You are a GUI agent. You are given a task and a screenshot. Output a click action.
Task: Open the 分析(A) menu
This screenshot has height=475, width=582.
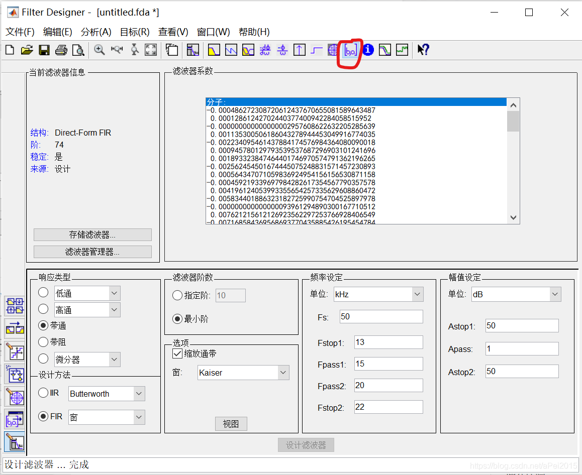(x=96, y=32)
